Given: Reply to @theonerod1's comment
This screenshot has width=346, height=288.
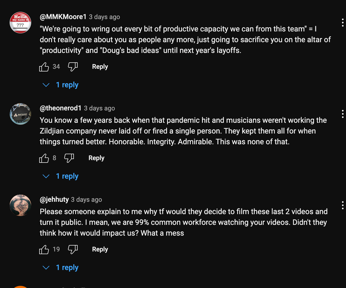Looking at the screenshot, I should click(x=96, y=158).
